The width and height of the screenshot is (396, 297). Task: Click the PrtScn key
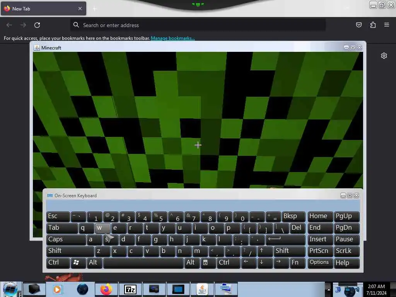[320, 251]
